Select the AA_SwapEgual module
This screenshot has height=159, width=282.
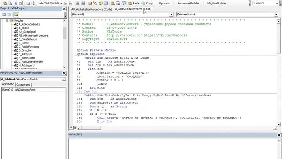27,32
